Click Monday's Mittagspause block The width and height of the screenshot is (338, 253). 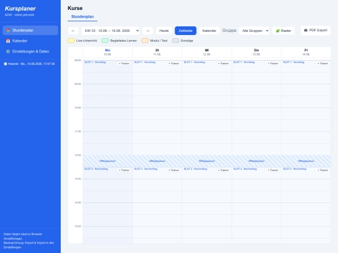pyautogui.click(x=108, y=161)
